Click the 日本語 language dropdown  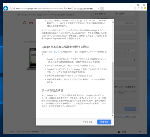[x=131, y=132]
